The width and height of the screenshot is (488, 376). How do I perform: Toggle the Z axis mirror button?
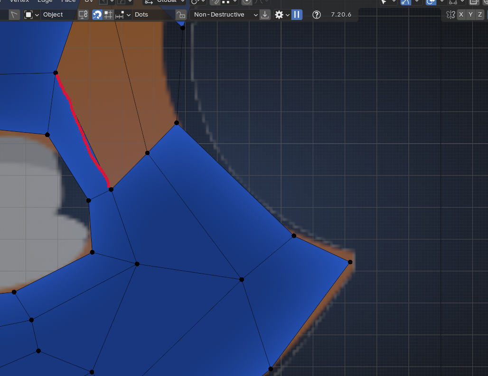pos(480,15)
